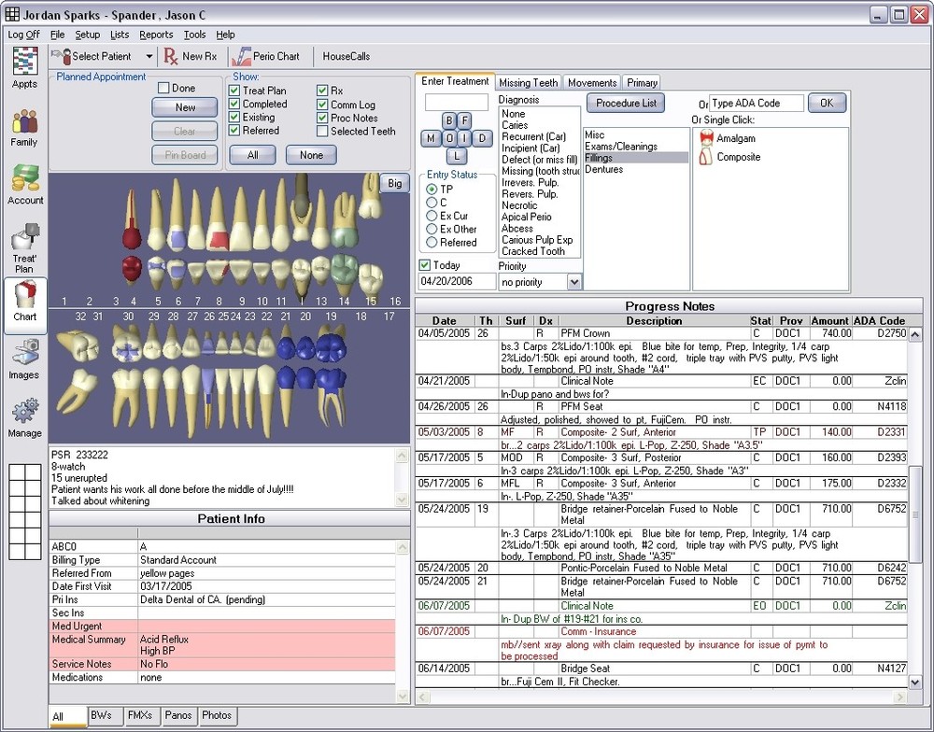This screenshot has height=732, width=934.
Task: Open the Family module
Action: [24, 121]
